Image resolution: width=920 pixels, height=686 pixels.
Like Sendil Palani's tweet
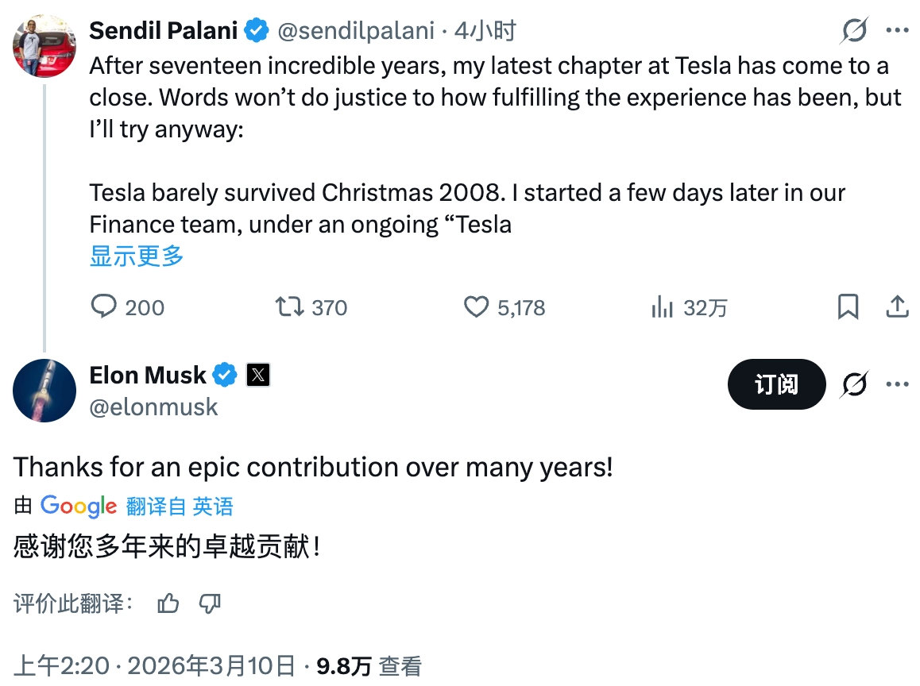[x=477, y=307]
